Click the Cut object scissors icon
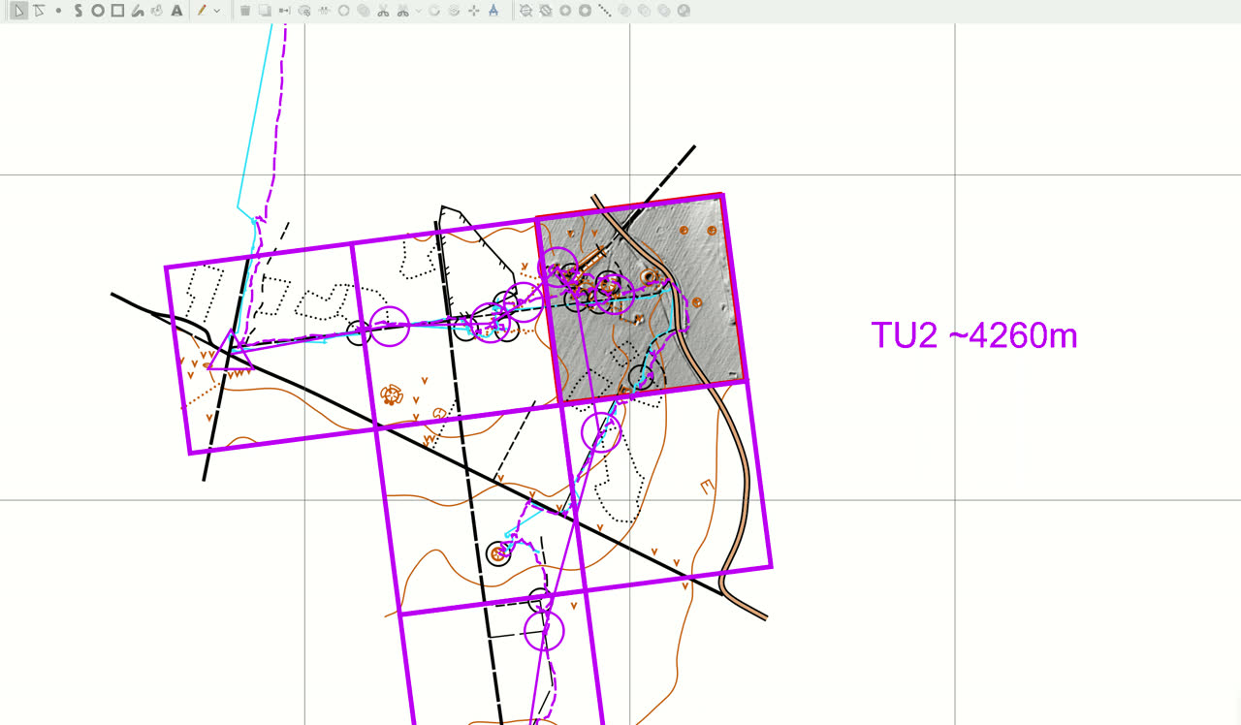Viewport: 1241px width, 725px height. 383,11
